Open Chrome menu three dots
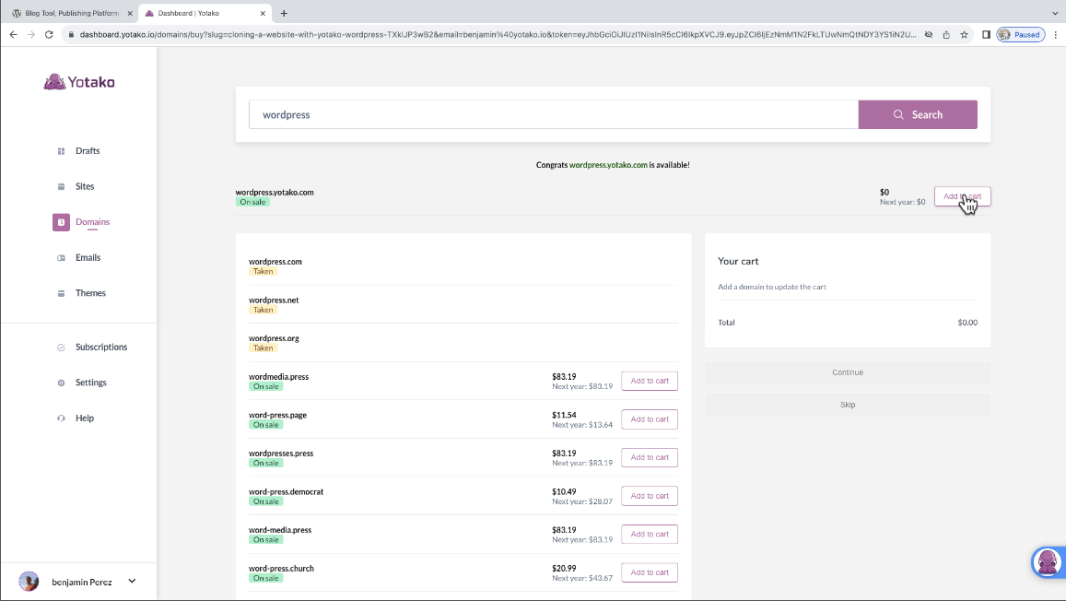The height and width of the screenshot is (601, 1066). click(x=1055, y=35)
